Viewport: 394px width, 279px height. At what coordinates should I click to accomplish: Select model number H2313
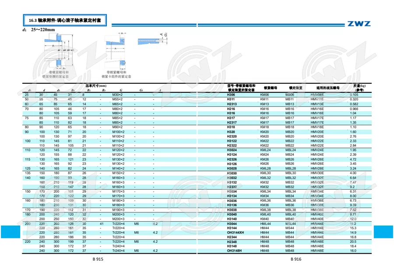(232, 104)
